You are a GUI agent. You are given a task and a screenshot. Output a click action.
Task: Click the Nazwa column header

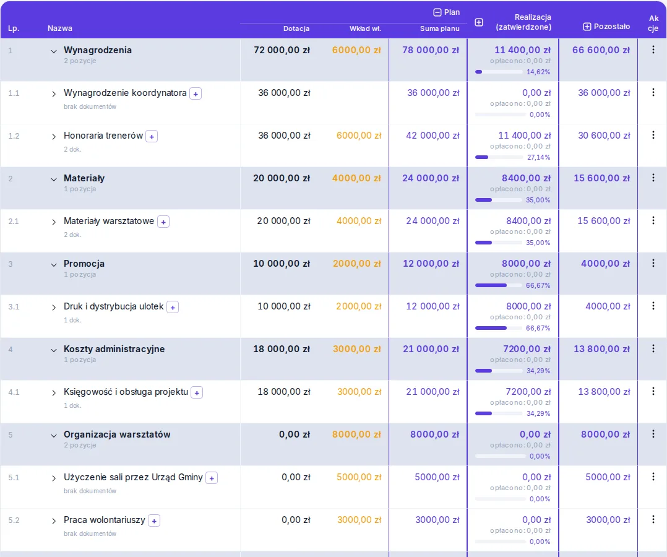(x=60, y=28)
